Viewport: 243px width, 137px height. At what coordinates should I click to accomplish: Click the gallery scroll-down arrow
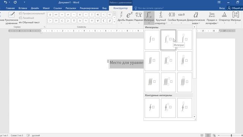pos(194,117)
